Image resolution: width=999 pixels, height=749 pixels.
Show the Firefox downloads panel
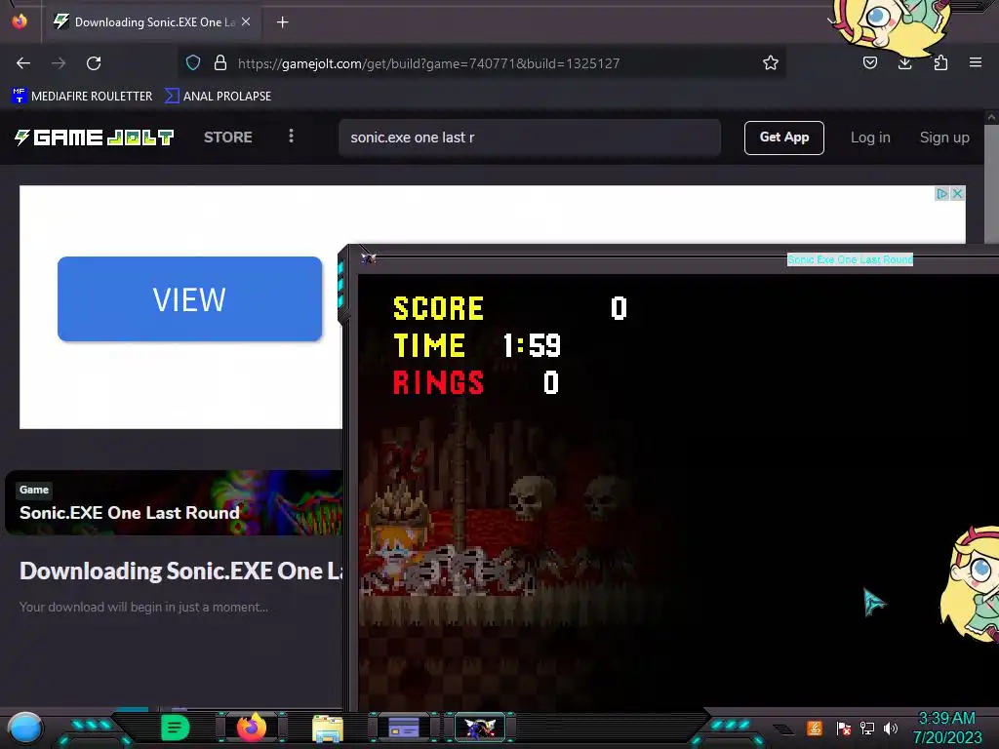pyautogui.click(x=904, y=63)
